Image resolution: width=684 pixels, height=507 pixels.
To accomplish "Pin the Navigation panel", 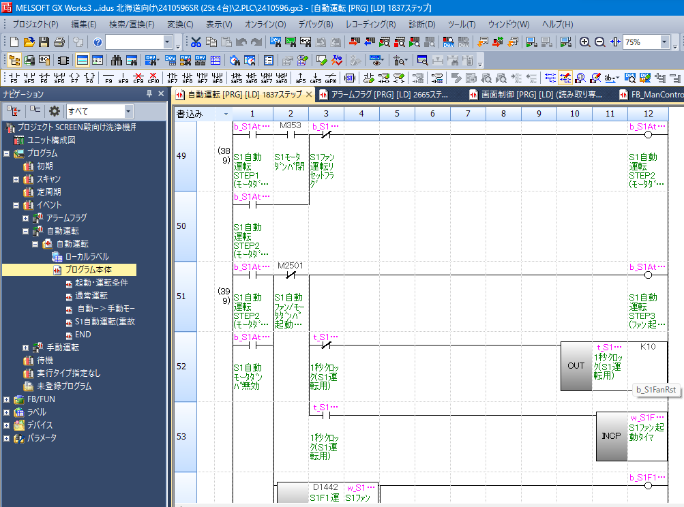I will pos(149,93).
